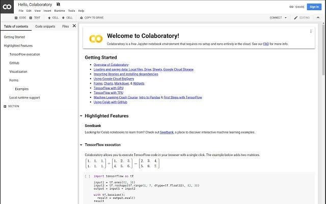
Task: Go to Getting Started in table of contents
Action: [x=14, y=37]
